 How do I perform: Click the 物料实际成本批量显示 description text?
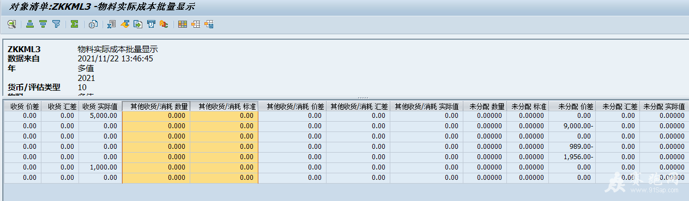(x=118, y=49)
